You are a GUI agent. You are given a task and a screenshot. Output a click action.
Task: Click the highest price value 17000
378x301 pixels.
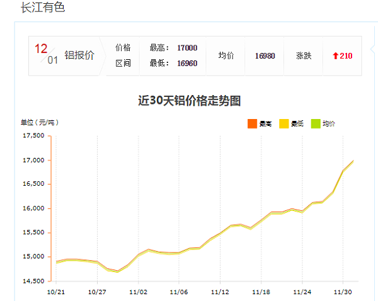pos(187,48)
